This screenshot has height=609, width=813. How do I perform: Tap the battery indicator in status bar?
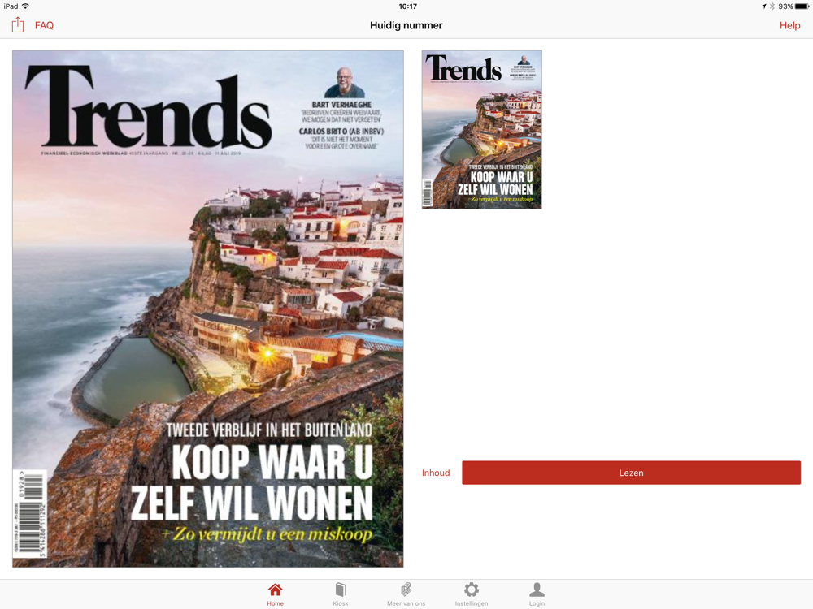[x=802, y=6]
